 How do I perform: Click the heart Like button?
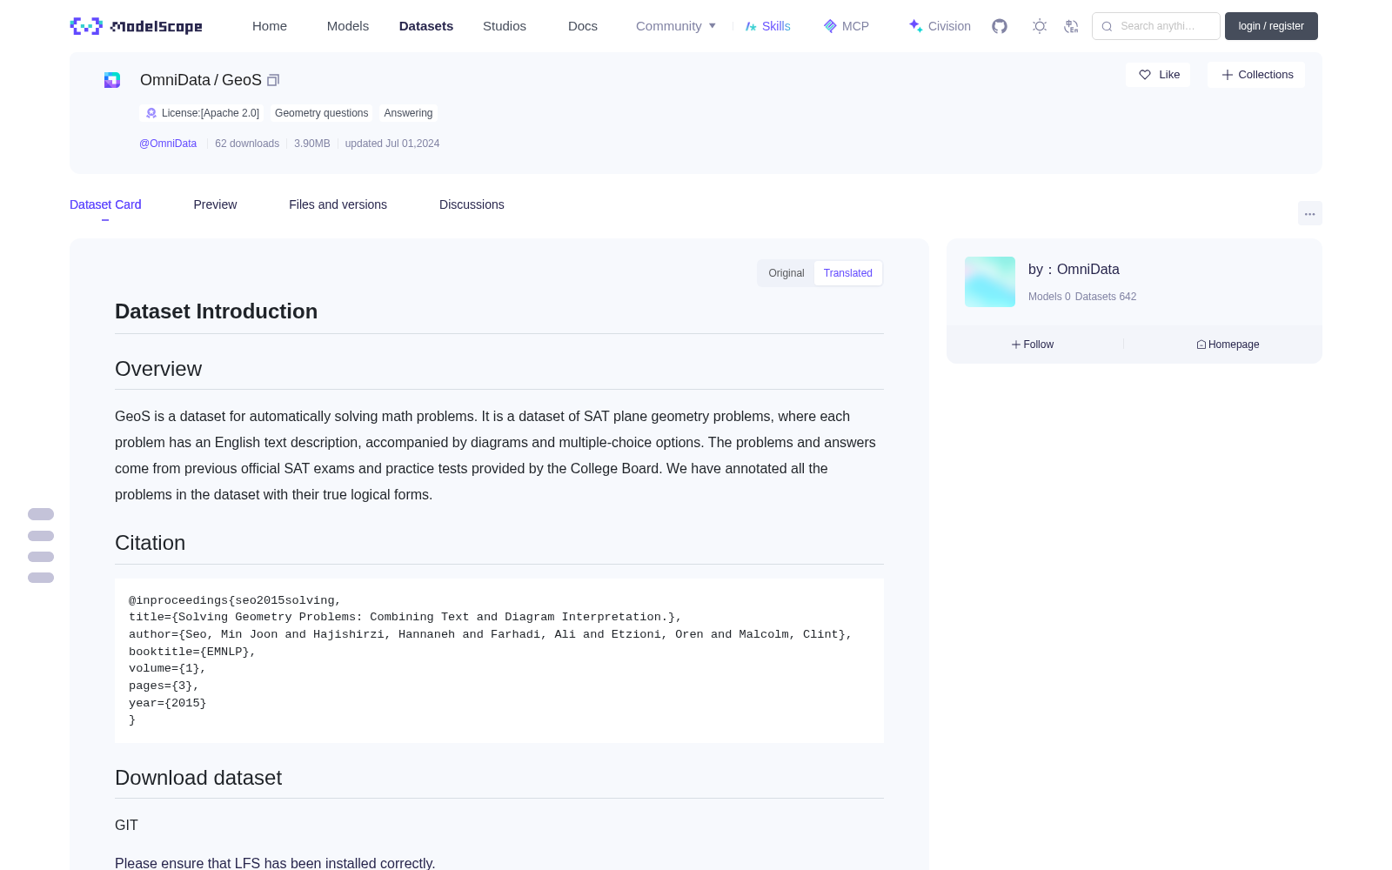pyautogui.click(x=1158, y=75)
